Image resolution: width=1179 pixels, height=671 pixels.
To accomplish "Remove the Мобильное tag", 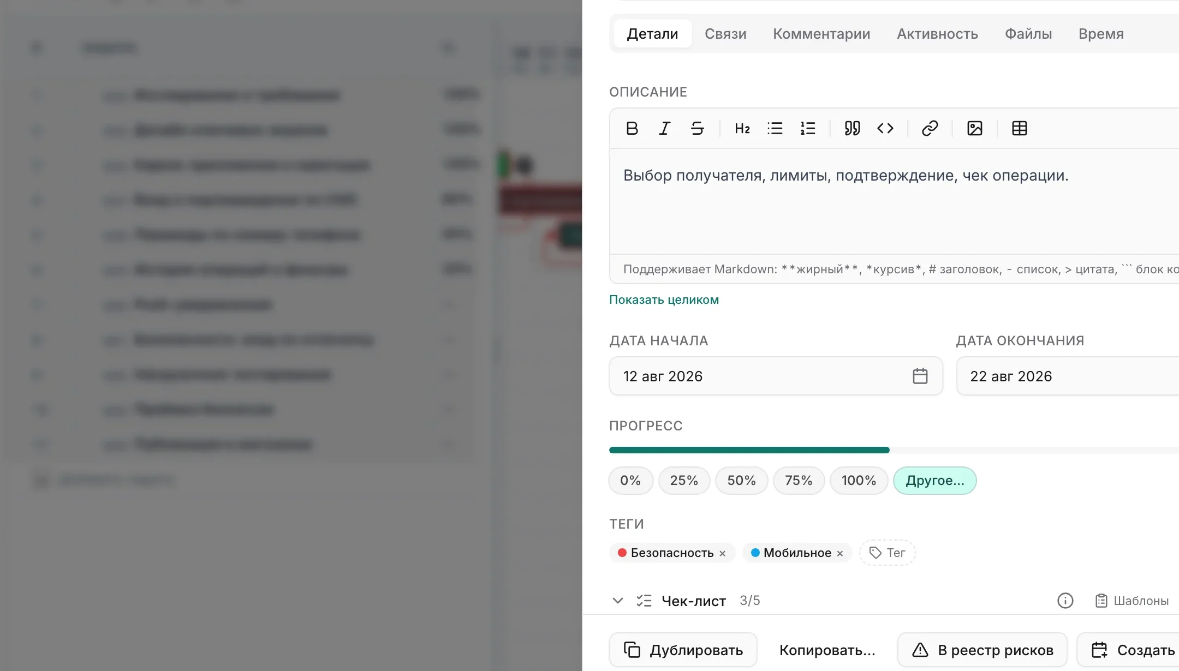I will 840,553.
